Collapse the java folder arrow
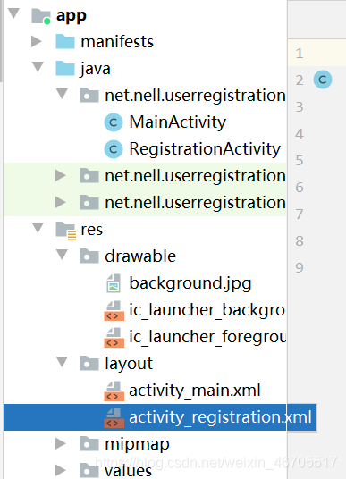Screen dimensions: 346x479 [x=38, y=67]
